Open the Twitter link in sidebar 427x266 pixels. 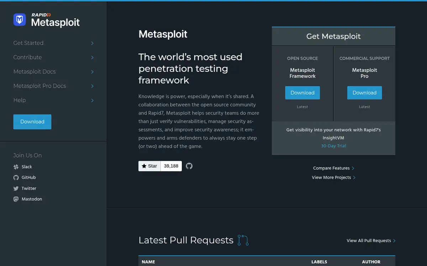tap(29, 188)
